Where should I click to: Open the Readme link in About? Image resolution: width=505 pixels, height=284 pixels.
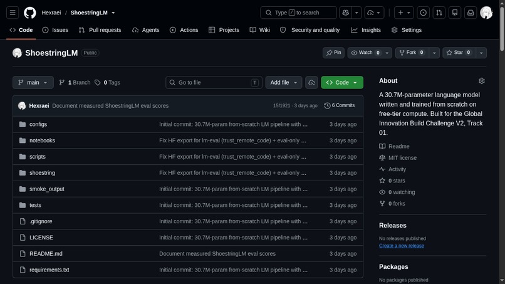click(394, 146)
